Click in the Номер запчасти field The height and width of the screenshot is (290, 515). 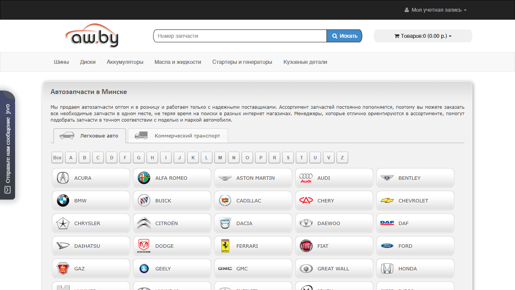tap(240, 36)
